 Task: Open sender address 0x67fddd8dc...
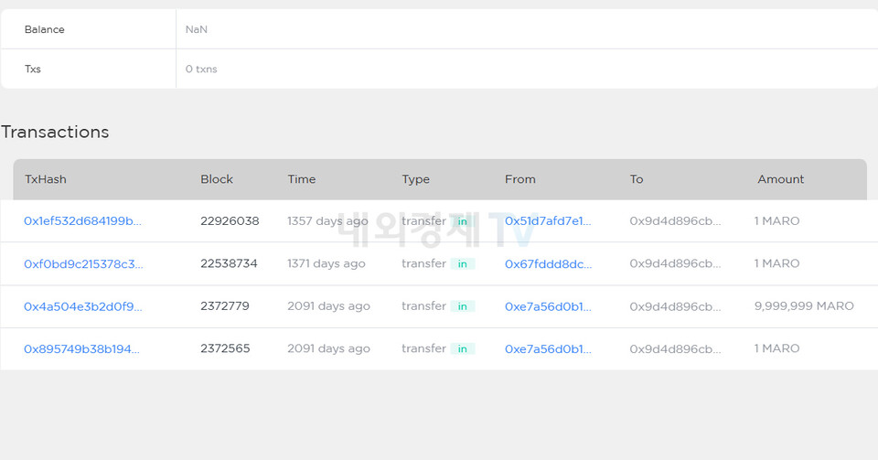(548, 263)
